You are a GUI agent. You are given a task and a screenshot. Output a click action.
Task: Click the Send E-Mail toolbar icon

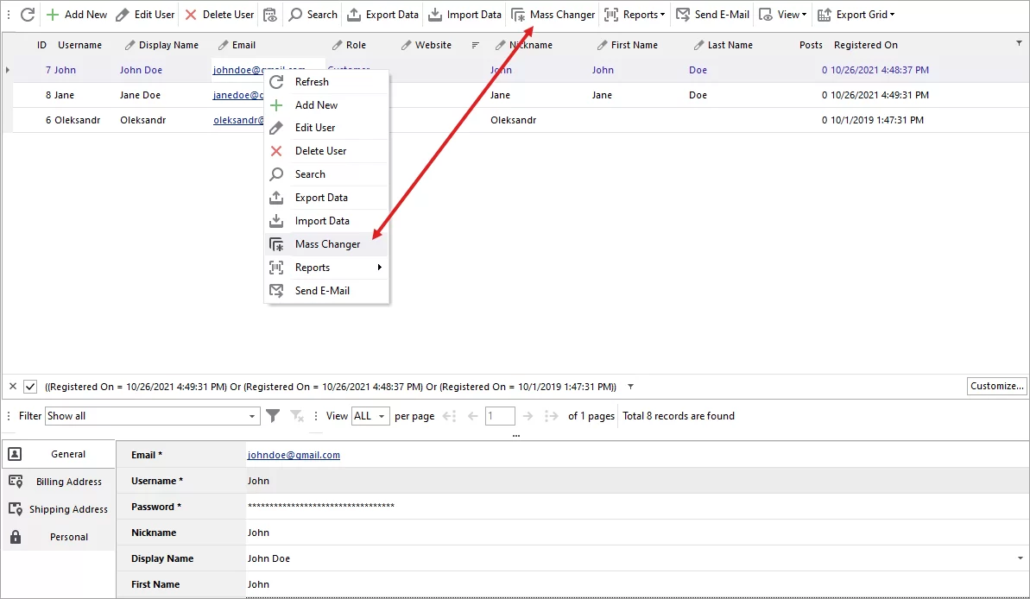coord(683,15)
